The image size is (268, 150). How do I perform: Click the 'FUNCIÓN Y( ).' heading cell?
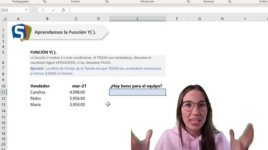tap(43, 52)
